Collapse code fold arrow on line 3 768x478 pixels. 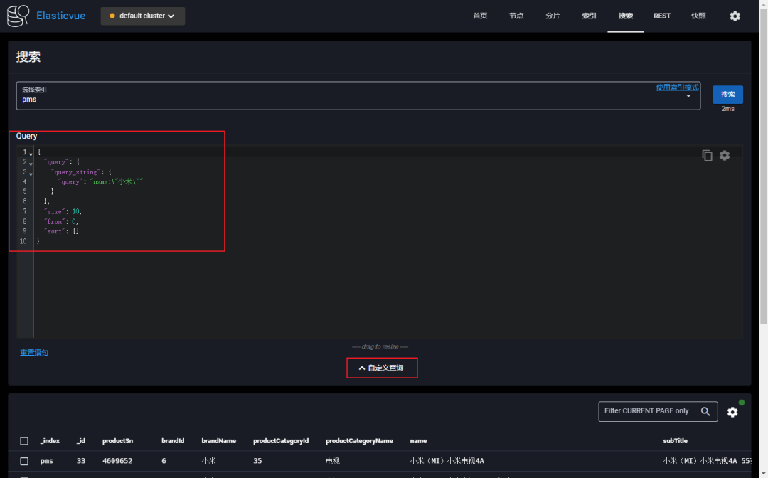coord(31,173)
